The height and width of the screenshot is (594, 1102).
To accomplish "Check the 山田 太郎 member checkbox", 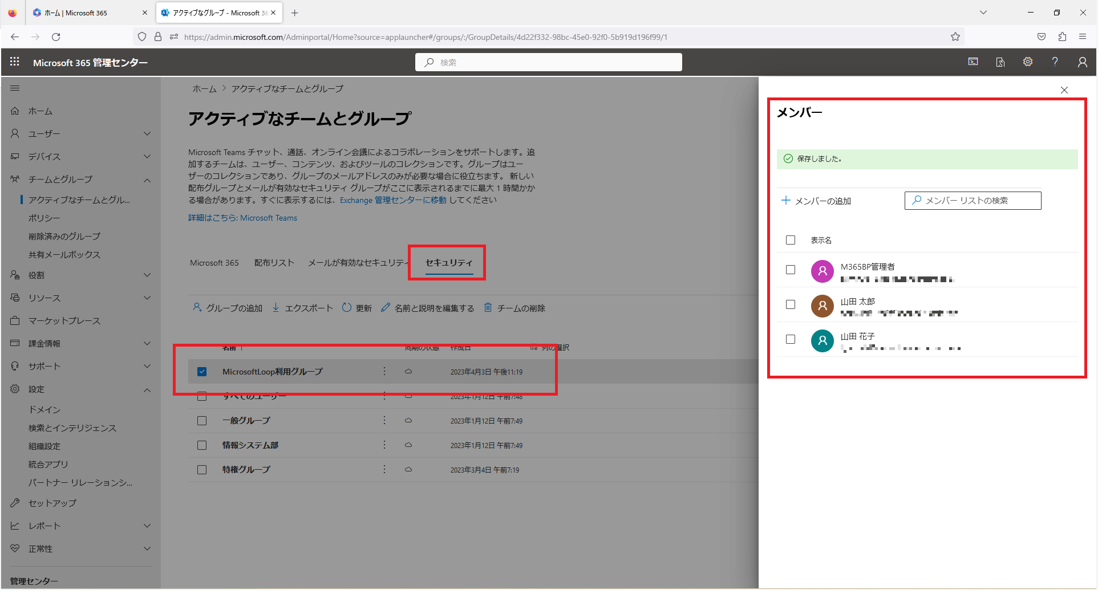I will 791,304.
